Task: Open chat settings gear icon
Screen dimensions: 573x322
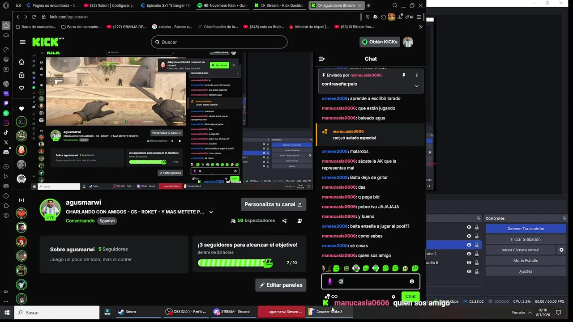Action: (393, 297)
